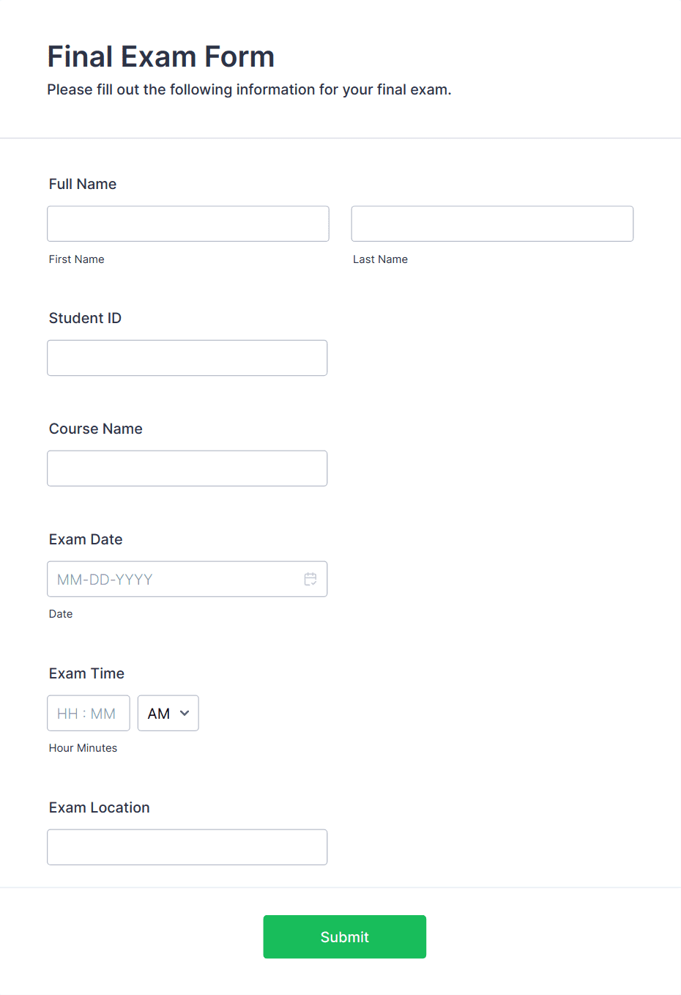Image resolution: width=681 pixels, height=995 pixels.
Task: Select the Exam Location text box
Action: (x=187, y=847)
